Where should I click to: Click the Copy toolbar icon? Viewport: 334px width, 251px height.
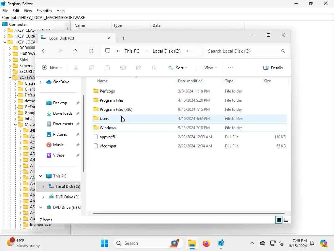click(x=92, y=68)
